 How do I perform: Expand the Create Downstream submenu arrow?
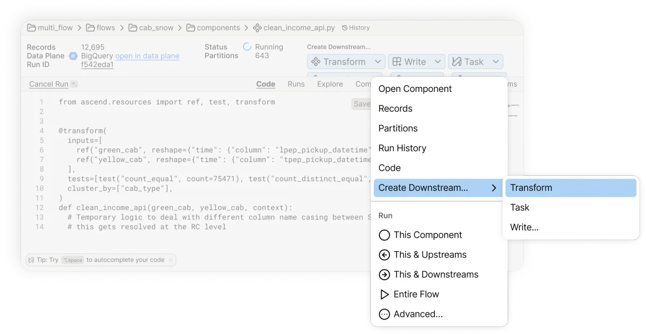[x=494, y=188]
